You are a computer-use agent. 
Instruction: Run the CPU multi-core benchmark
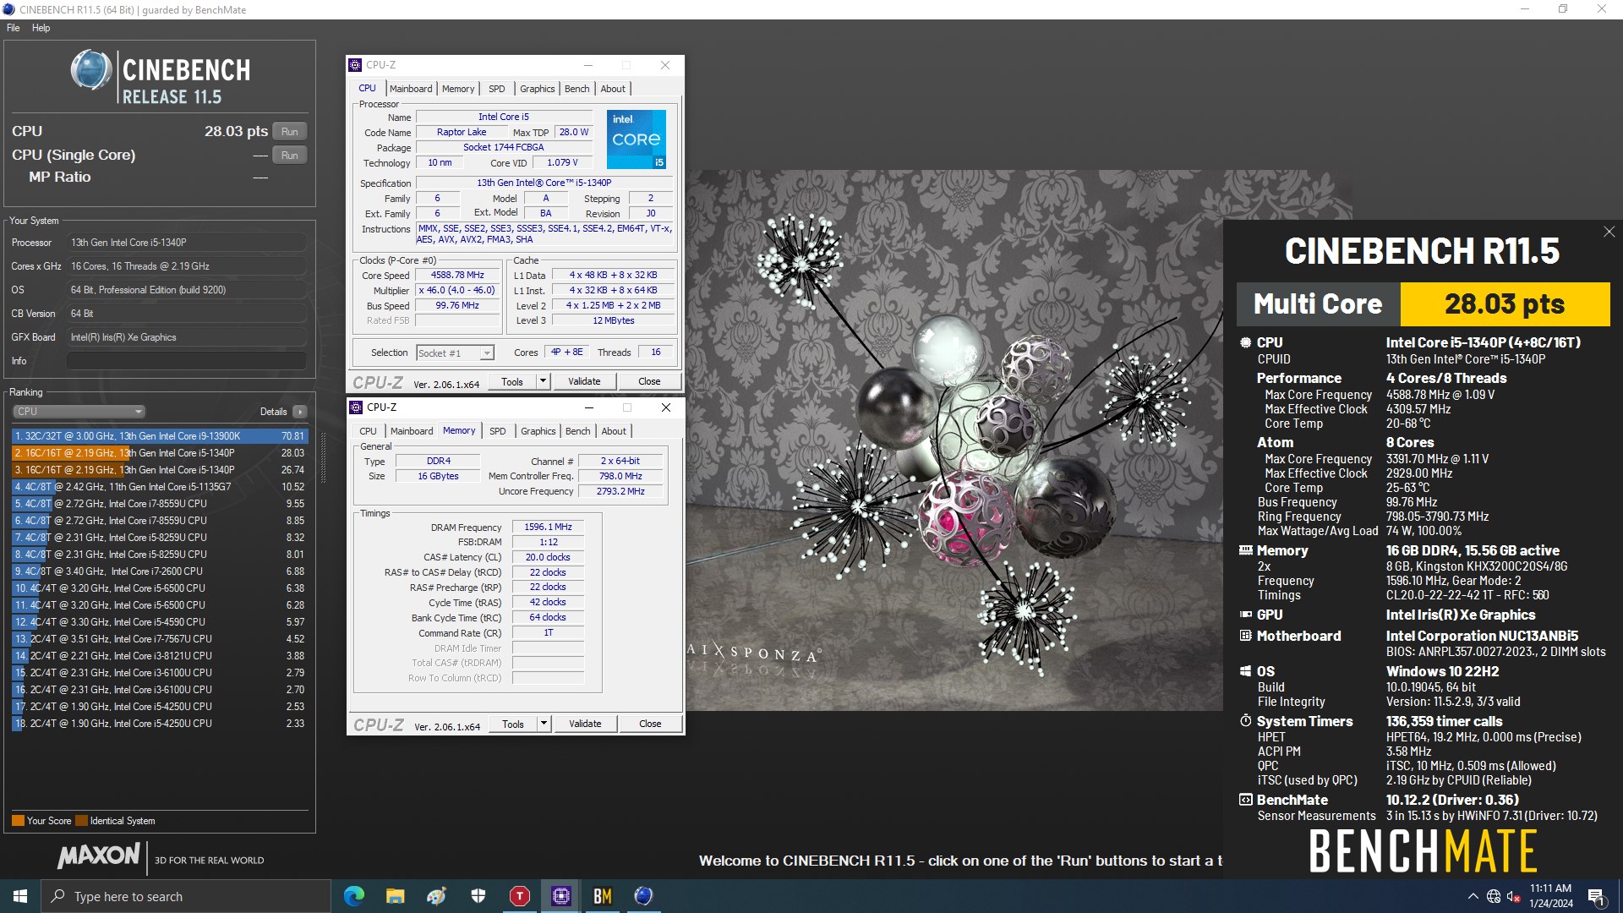[x=290, y=132]
